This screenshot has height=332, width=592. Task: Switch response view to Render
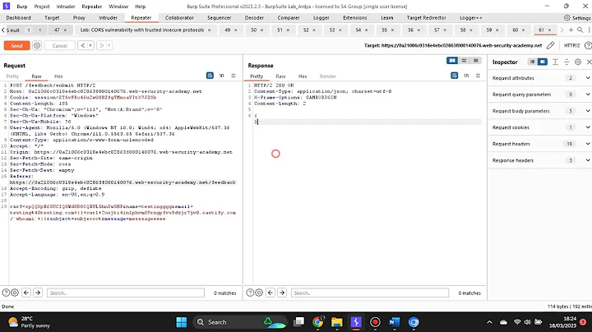[328, 76]
